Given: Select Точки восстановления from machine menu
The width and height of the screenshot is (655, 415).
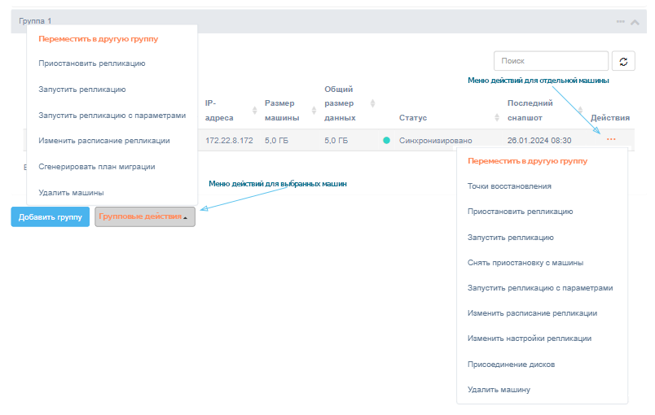Looking at the screenshot, I should click(x=509, y=186).
